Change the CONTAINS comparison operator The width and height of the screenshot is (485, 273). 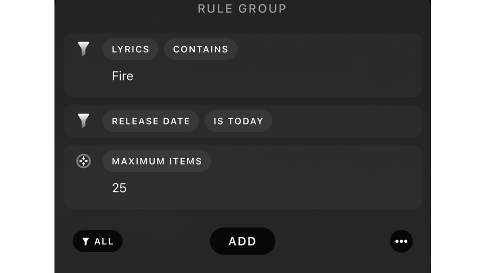tap(200, 49)
